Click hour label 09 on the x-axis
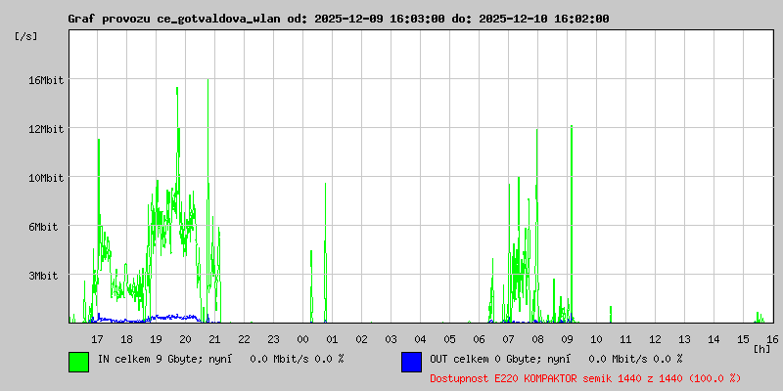 [x=568, y=339]
